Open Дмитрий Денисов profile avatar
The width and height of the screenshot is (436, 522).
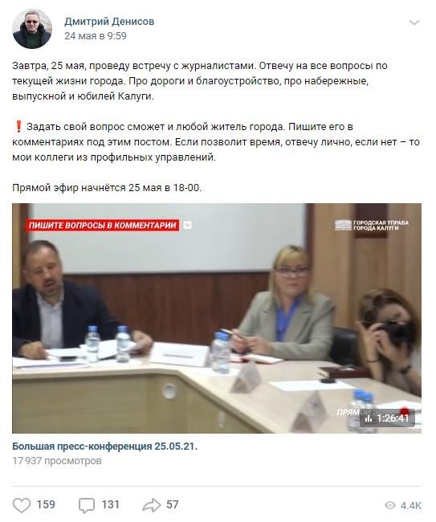pyautogui.click(x=32, y=29)
